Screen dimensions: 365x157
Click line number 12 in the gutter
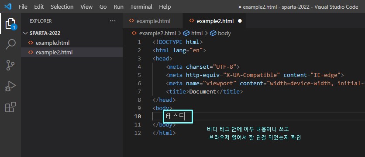[138, 133]
